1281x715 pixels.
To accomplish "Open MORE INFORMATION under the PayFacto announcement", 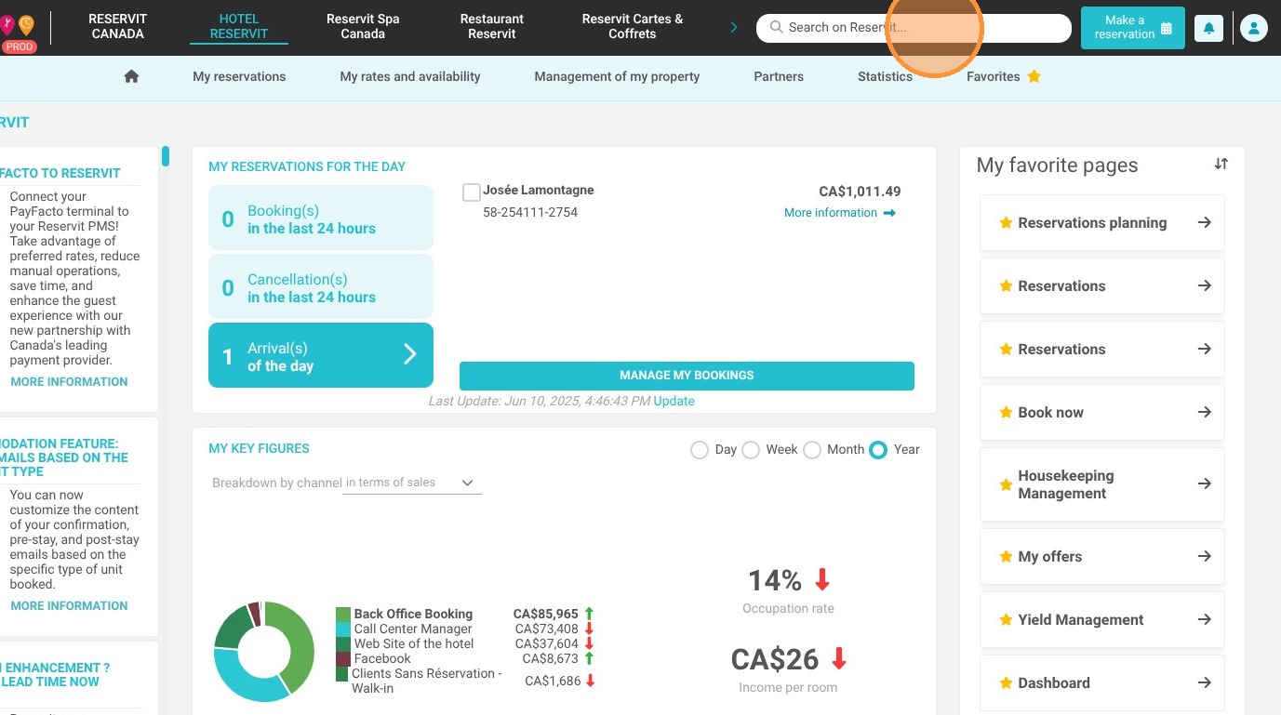I will [70, 382].
